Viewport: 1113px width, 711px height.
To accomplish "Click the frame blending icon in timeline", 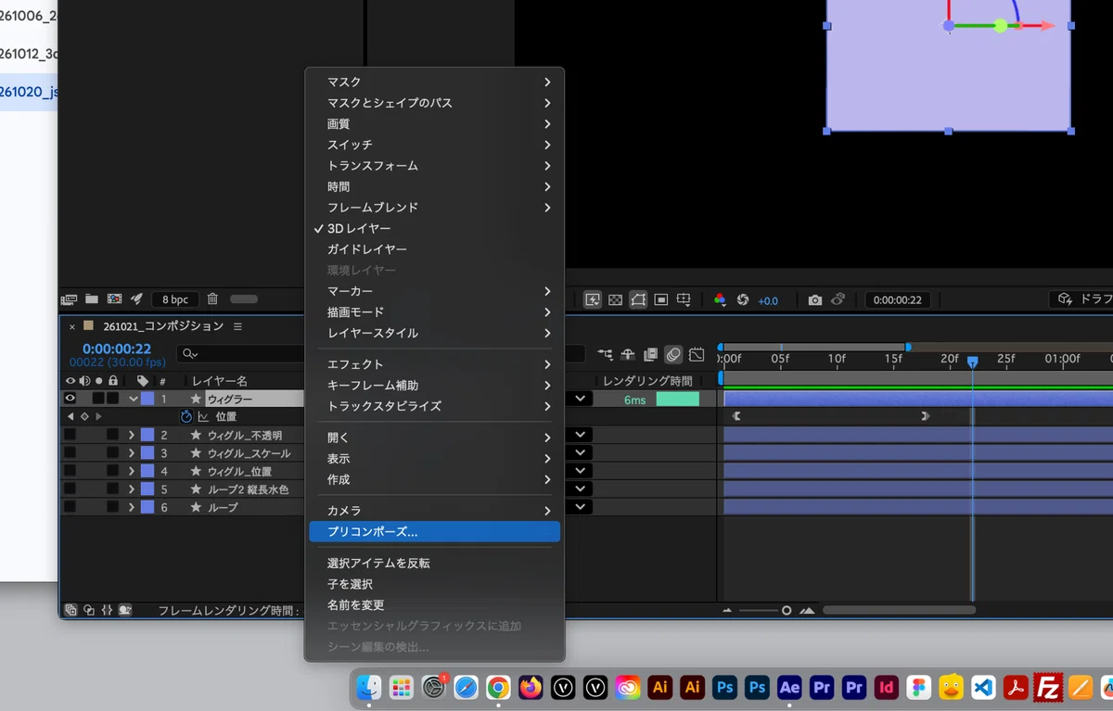I will (650, 354).
